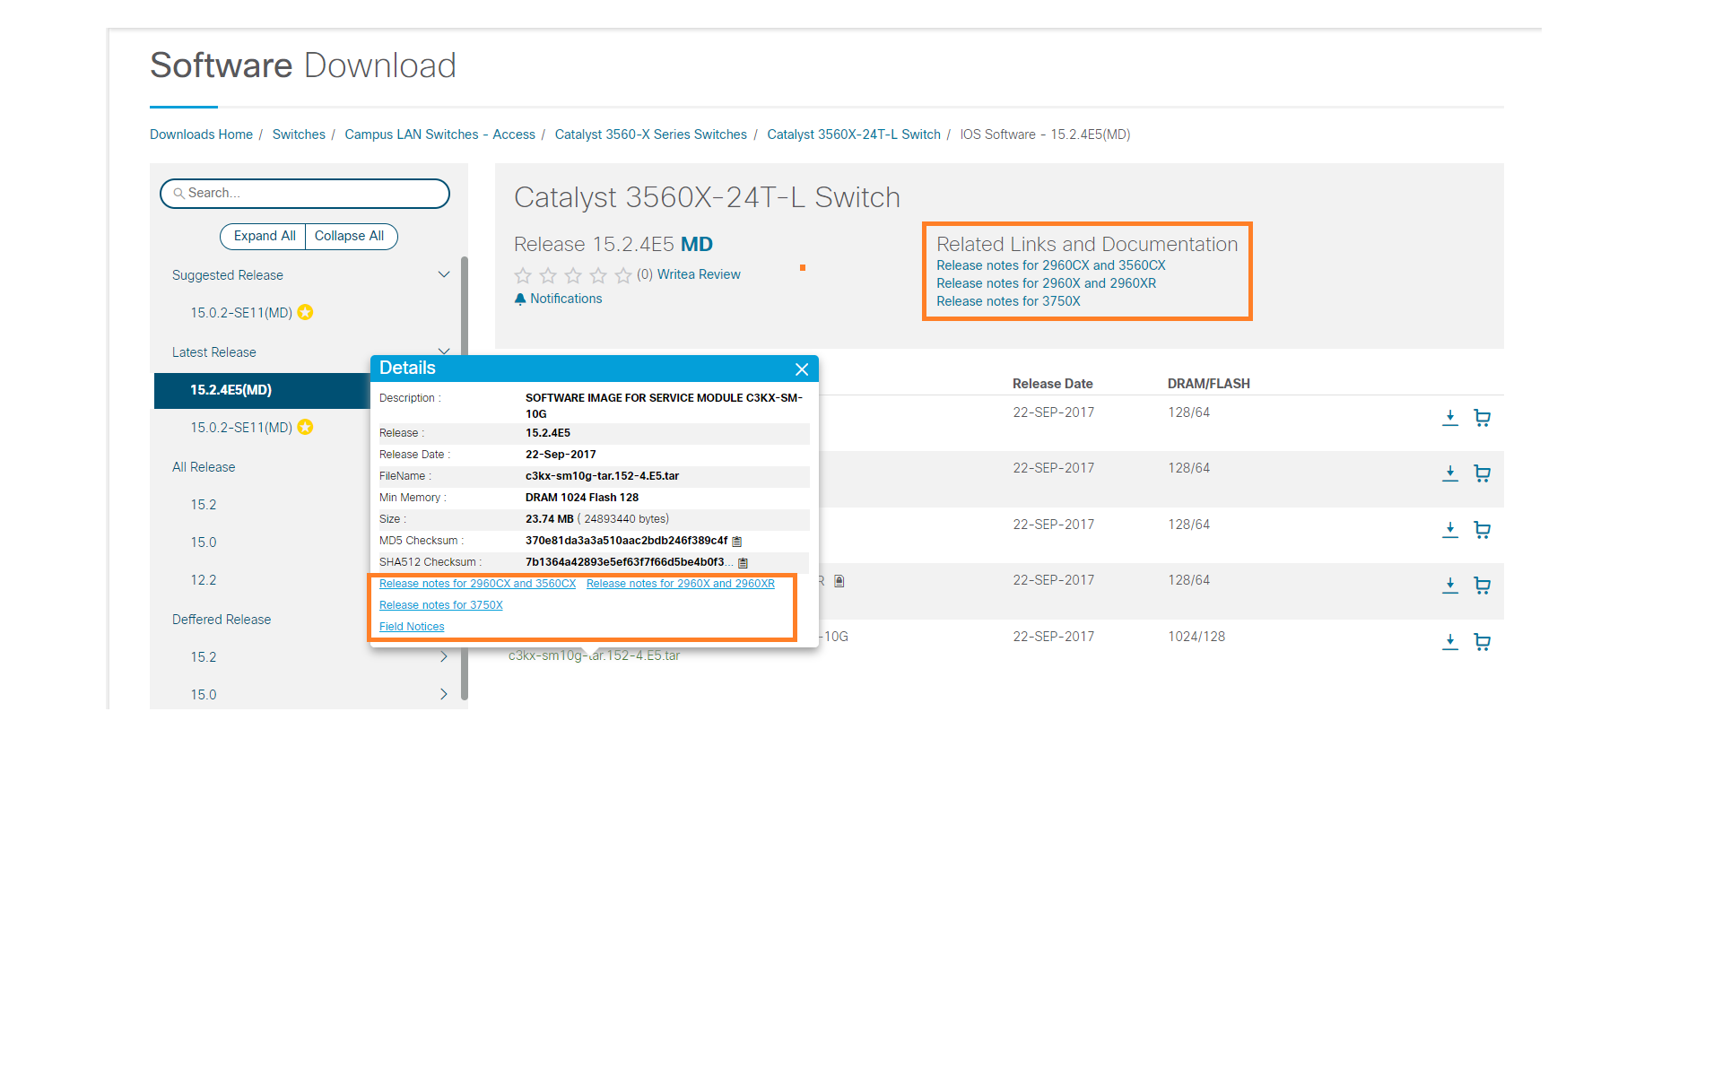Viewport: 1722px width, 1076px height.
Task: Click file name c3kx-sm10g-tar.152-4.E5.tar in popup
Action: (x=602, y=476)
